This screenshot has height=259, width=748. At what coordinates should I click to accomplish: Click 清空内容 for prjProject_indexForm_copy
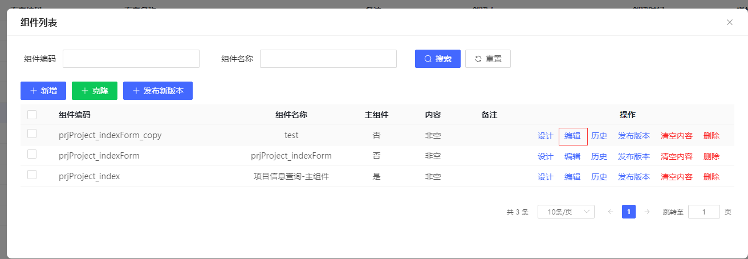point(677,136)
